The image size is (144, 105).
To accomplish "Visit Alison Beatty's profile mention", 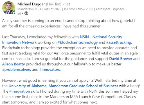I will [13, 64].
